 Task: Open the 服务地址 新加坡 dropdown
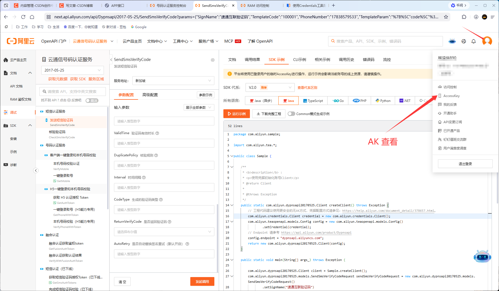(173, 81)
